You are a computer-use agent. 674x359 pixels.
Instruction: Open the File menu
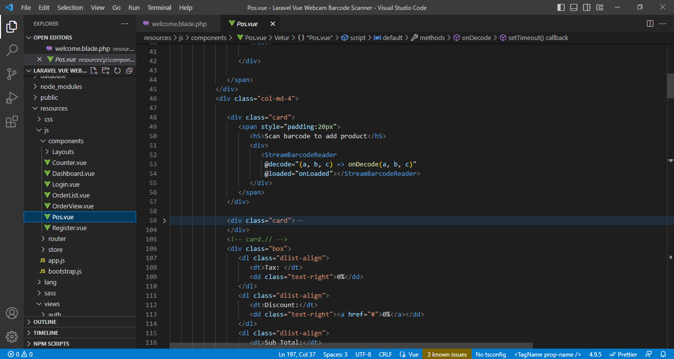click(26, 7)
